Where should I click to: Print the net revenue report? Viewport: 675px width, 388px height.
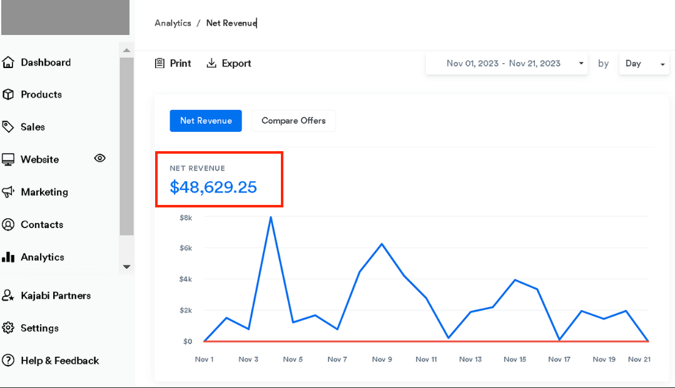coord(173,64)
